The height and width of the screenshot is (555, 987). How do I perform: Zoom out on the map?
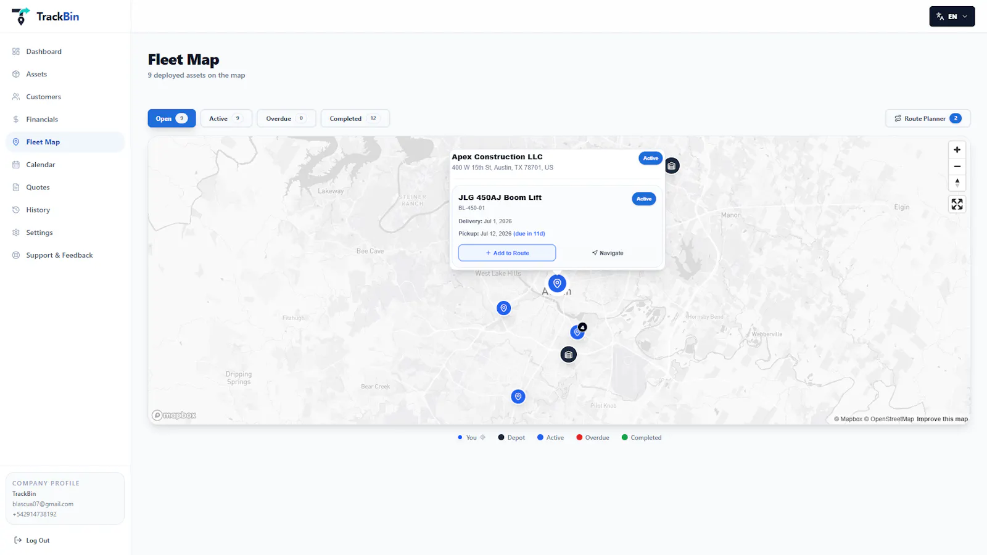(957, 166)
